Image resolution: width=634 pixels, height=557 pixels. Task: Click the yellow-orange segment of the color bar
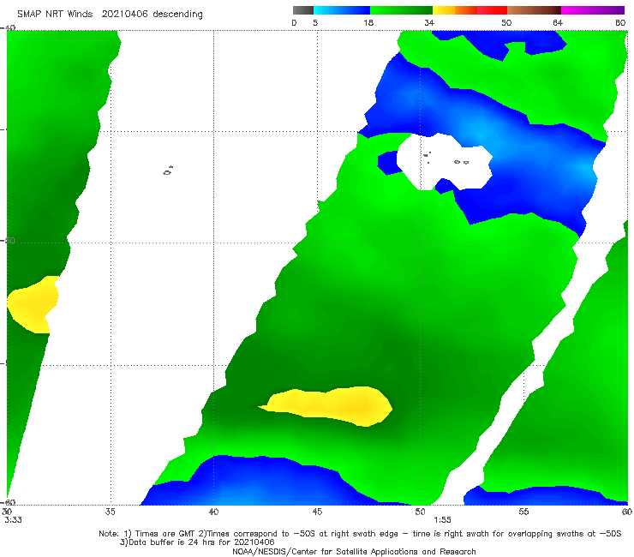point(455,10)
